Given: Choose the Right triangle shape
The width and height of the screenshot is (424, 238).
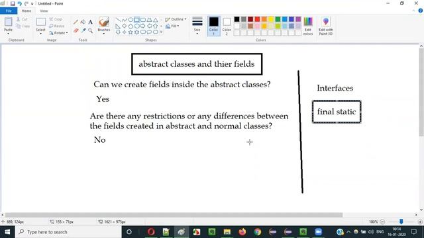Looking at the screenshot, I should (118, 26).
